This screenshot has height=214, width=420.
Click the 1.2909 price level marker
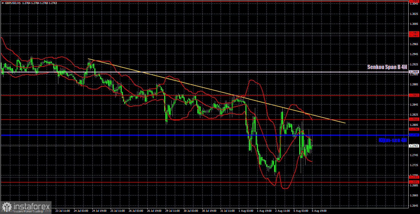pyautogui.click(x=414, y=72)
